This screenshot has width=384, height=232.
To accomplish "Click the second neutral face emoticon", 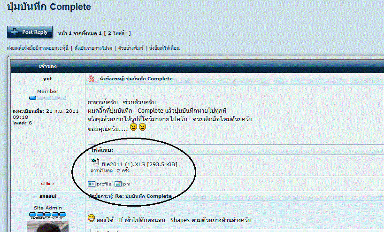I will click(x=142, y=127).
